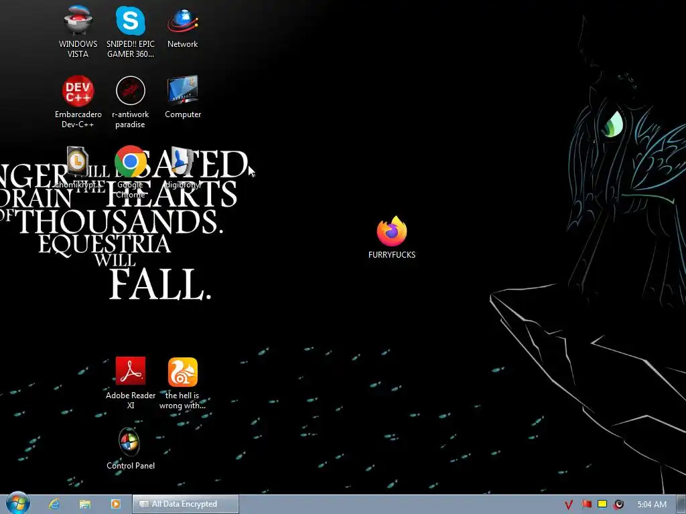This screenshot has width=686, height=514.
Task: Open the clock showing 5:04 AM
Action: coord(652,505)
